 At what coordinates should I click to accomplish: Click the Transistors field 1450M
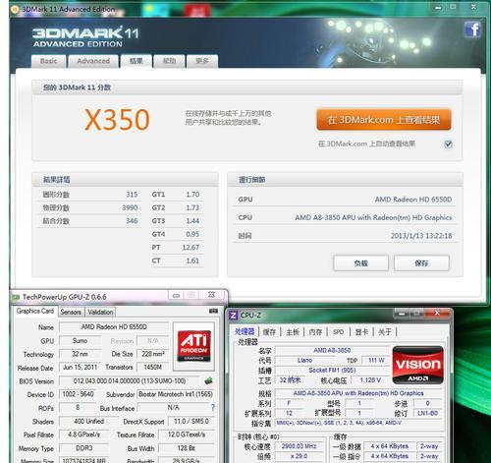(153, 368)
